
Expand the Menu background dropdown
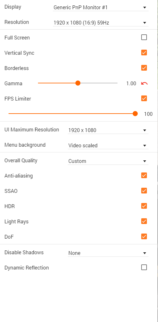coord(108,146)
